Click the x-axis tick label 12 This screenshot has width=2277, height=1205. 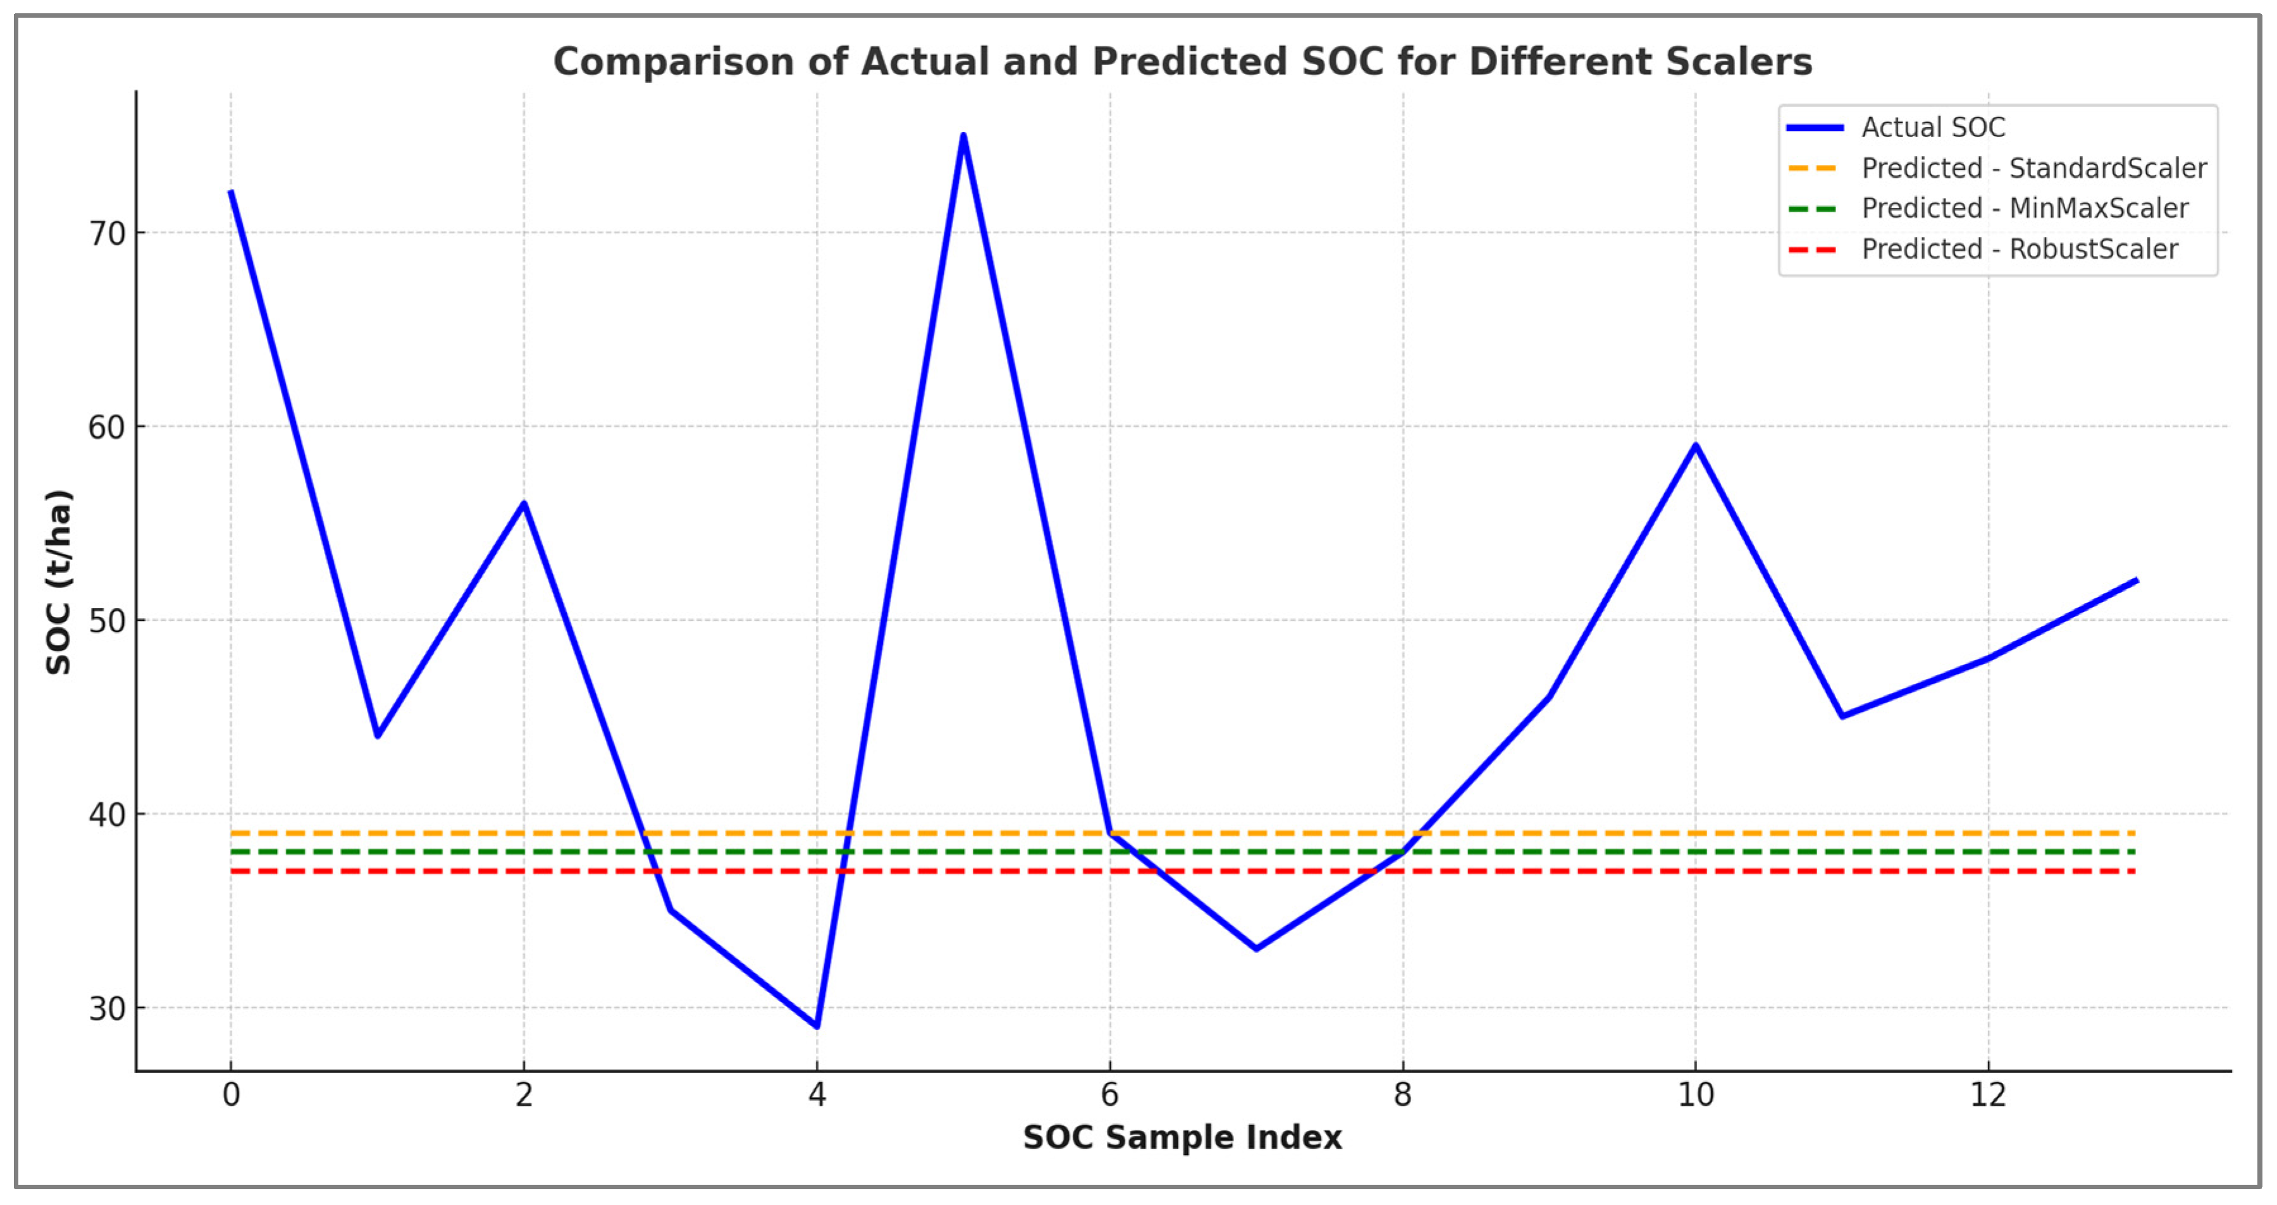(x=1988, y=1096)
